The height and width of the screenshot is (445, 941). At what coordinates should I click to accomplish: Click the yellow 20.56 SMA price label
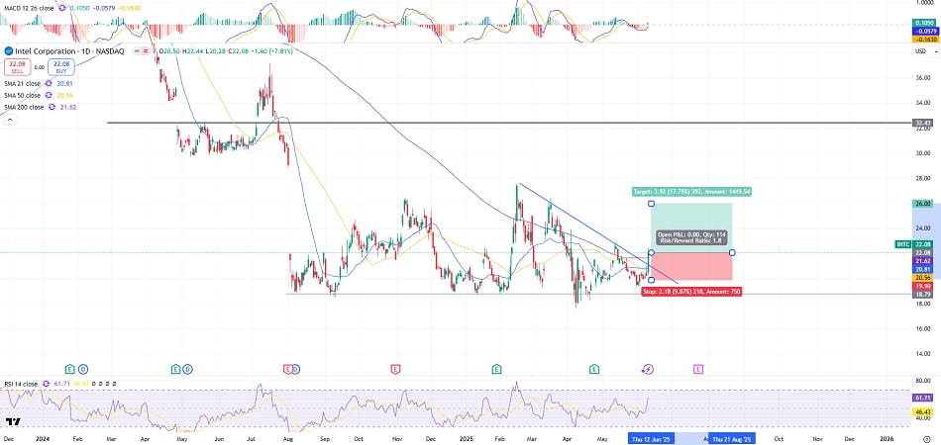point(921,278)
